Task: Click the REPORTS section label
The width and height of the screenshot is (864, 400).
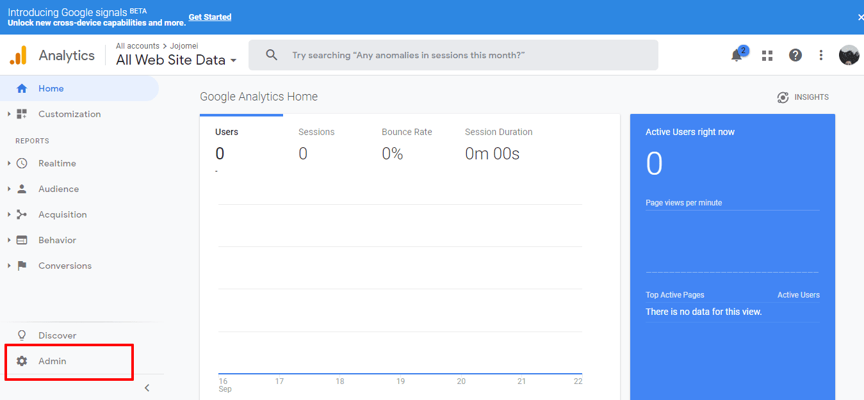Action: click(x=32, y=141)
